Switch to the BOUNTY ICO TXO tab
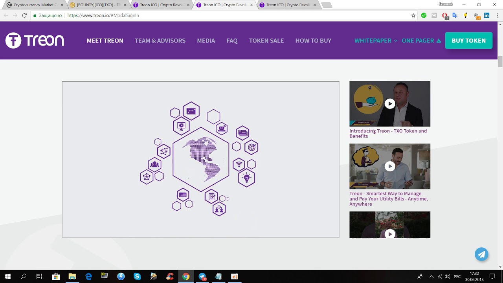The height and width of the screenshot is (283, 503). point(98,5)
